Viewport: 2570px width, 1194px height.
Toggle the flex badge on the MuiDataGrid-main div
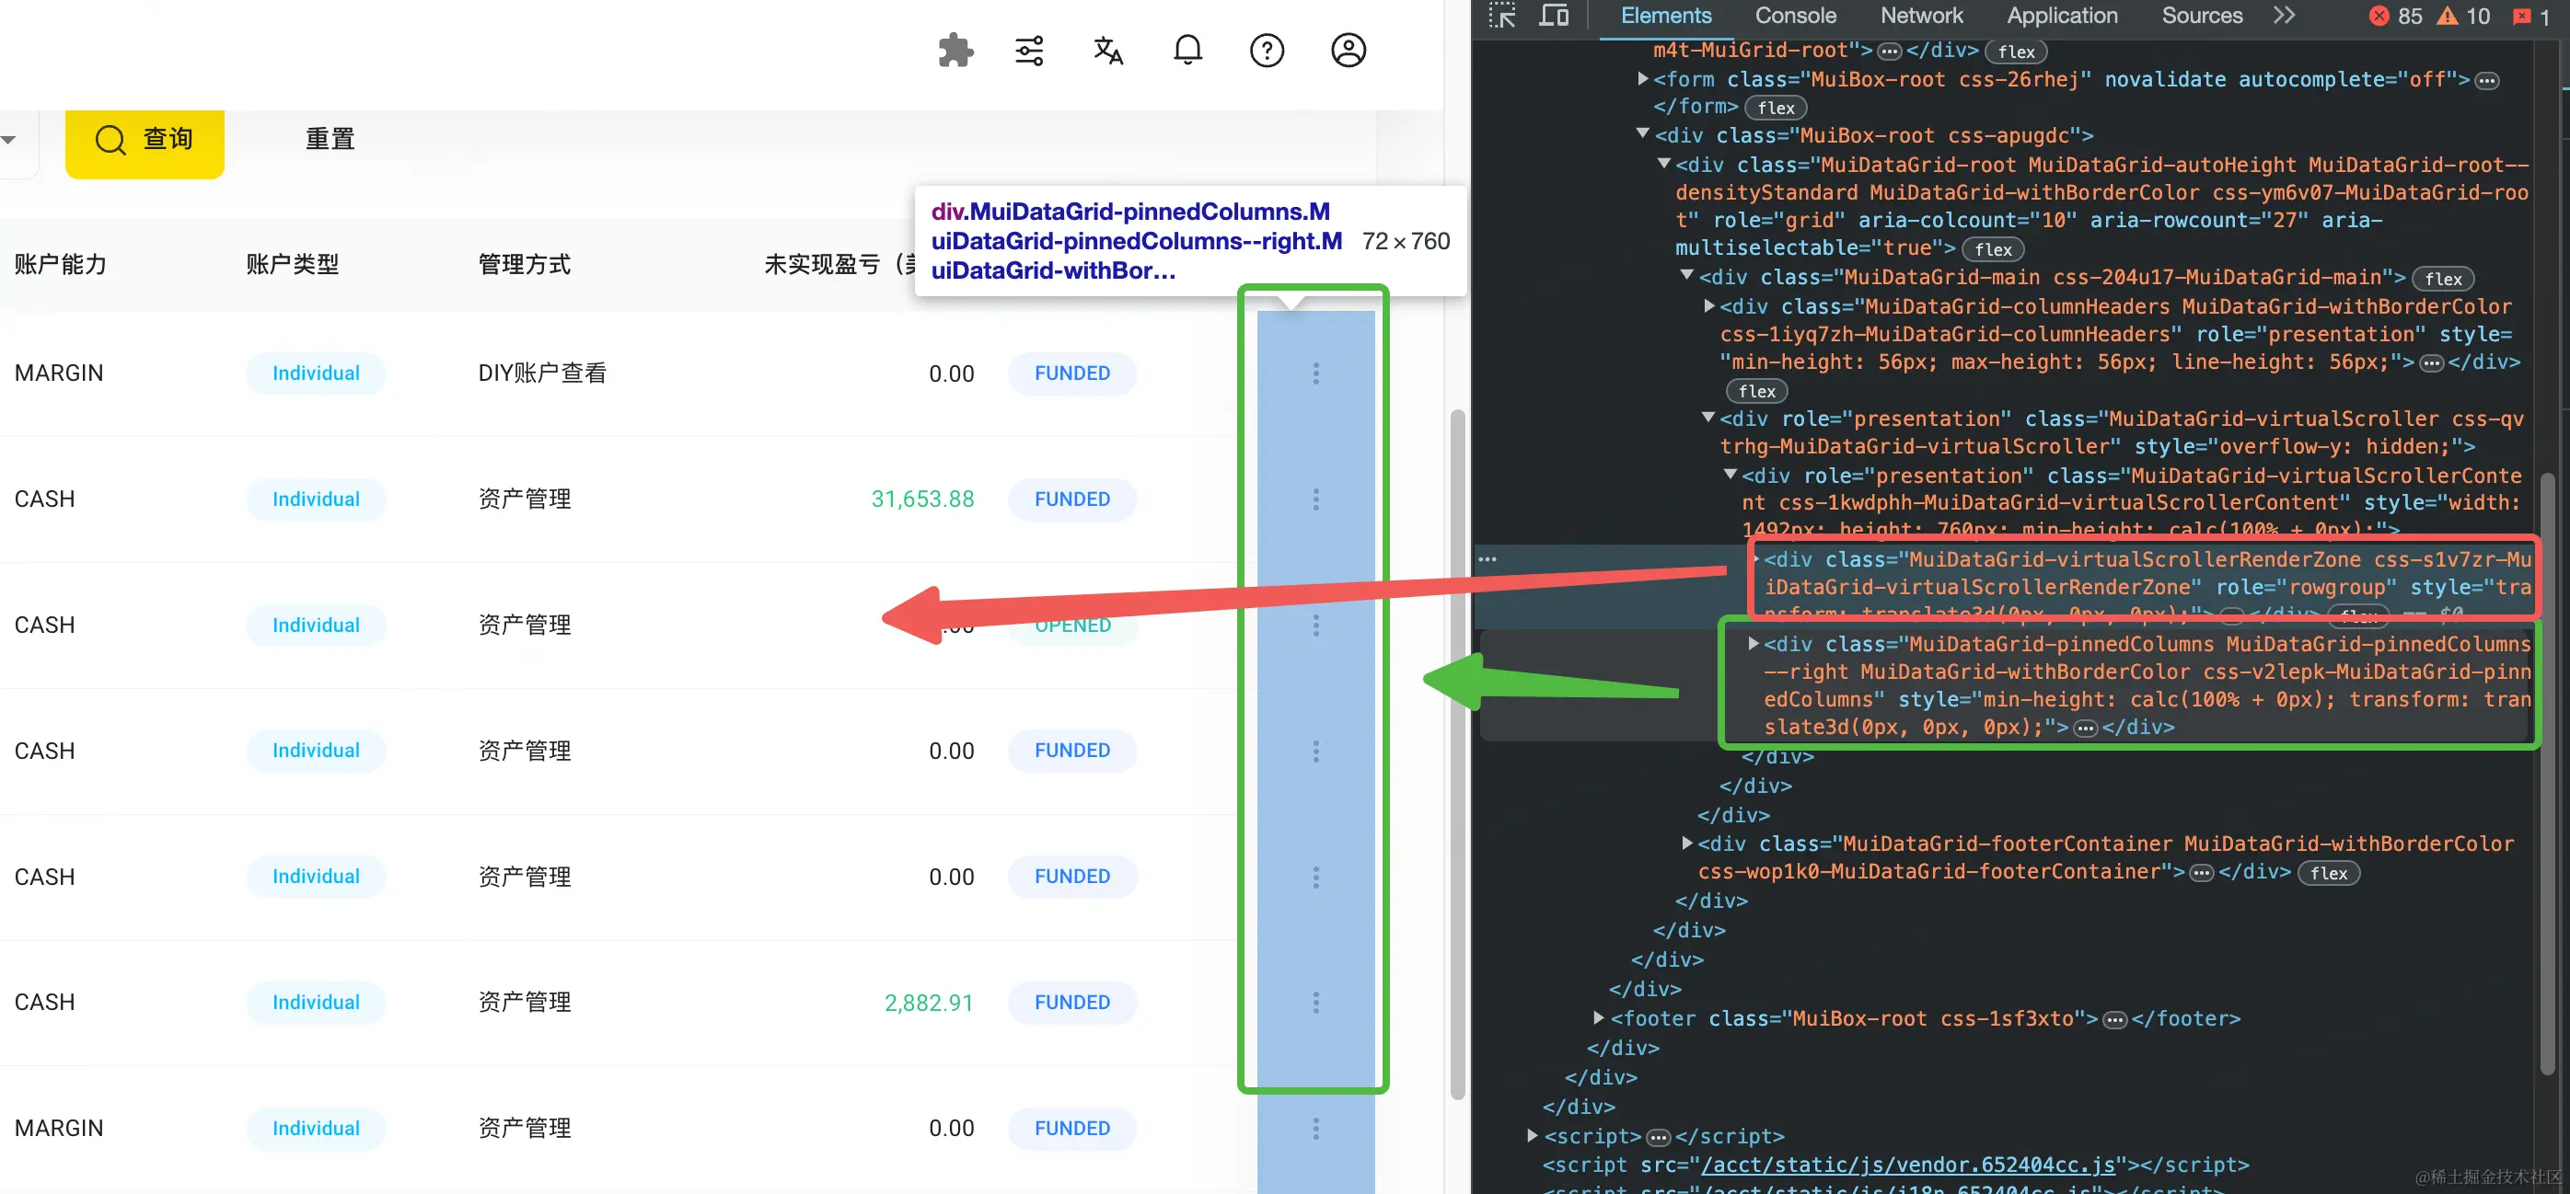coord(2443,278)
